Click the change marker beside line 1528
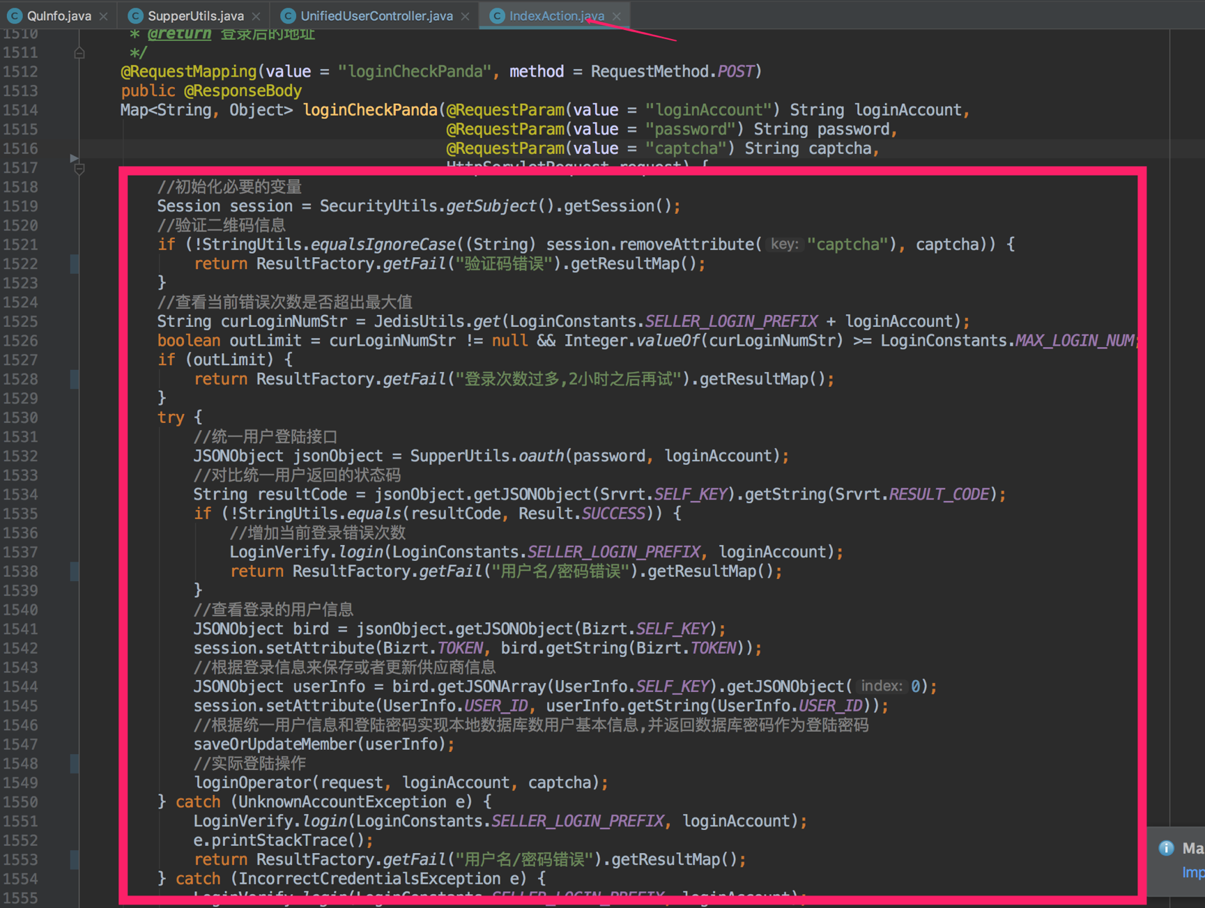The image size is (1205, 908). 75,379
